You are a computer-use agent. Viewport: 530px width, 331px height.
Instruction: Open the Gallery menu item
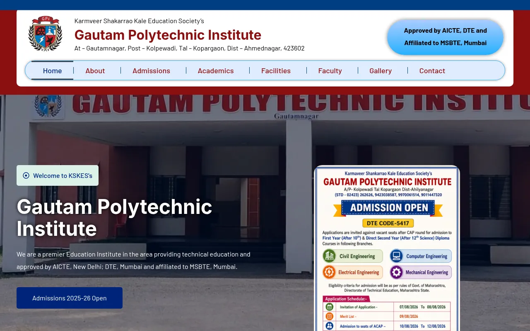coord(381,70)
